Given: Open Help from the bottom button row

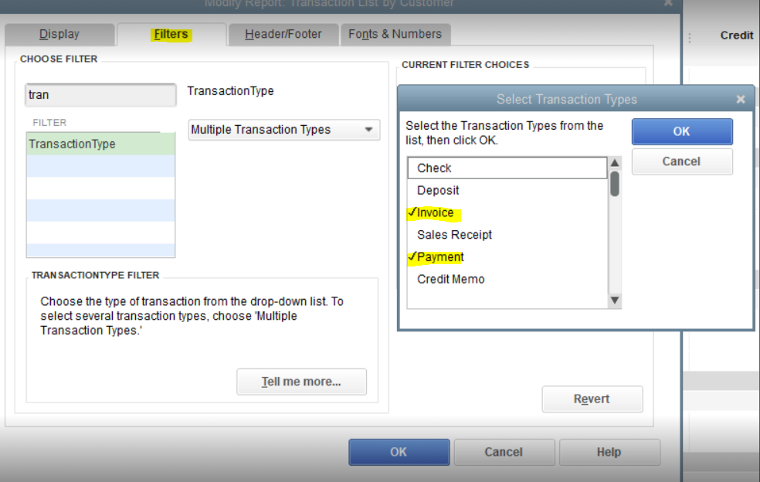Looking at the screenshot, I should (609, 452).
